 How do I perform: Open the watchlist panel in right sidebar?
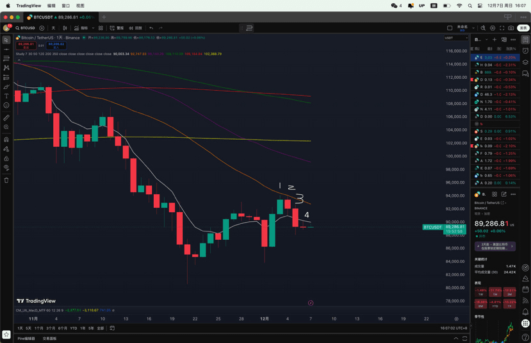tap(525, 40)
